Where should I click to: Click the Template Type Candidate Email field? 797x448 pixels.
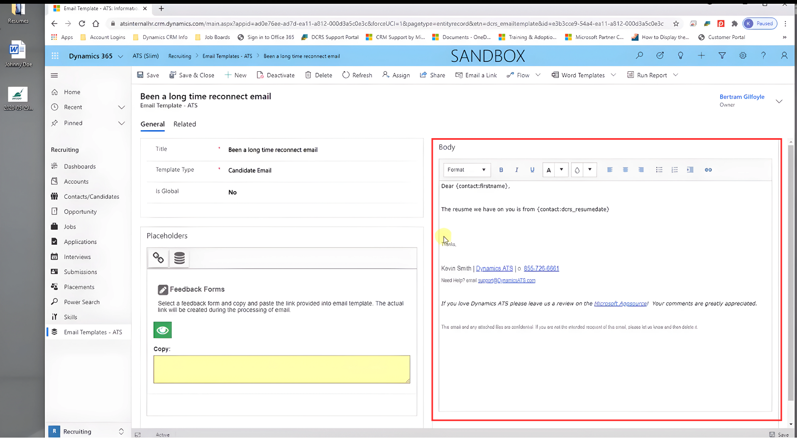[x=249, y=170]
